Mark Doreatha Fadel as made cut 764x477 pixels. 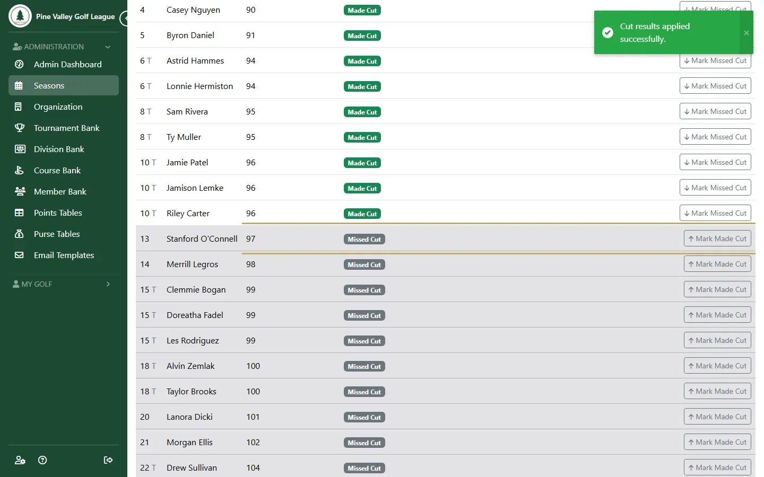[x=717, y=315]
